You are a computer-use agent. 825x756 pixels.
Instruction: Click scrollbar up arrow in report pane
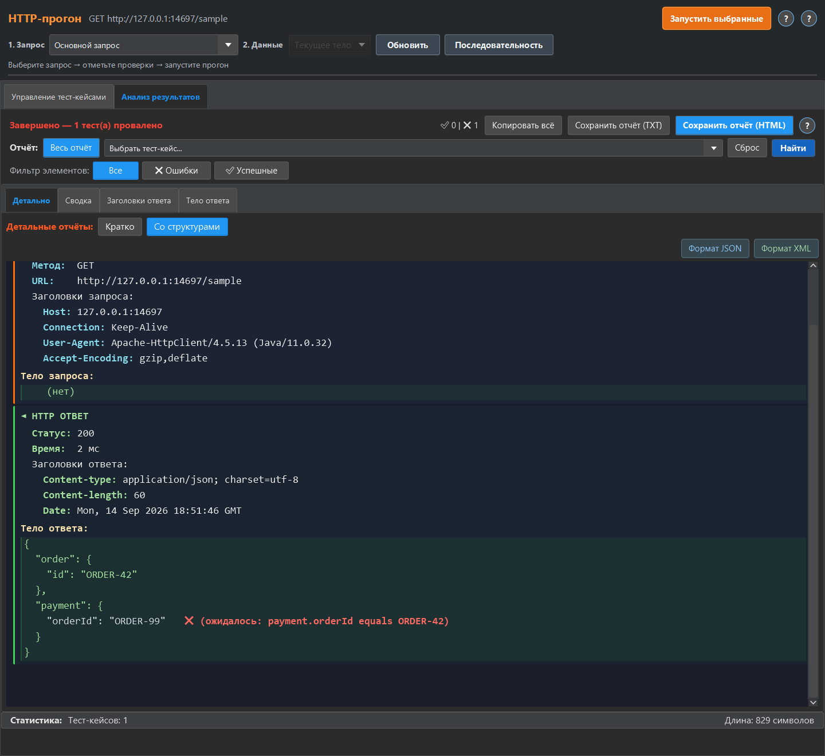813,265
